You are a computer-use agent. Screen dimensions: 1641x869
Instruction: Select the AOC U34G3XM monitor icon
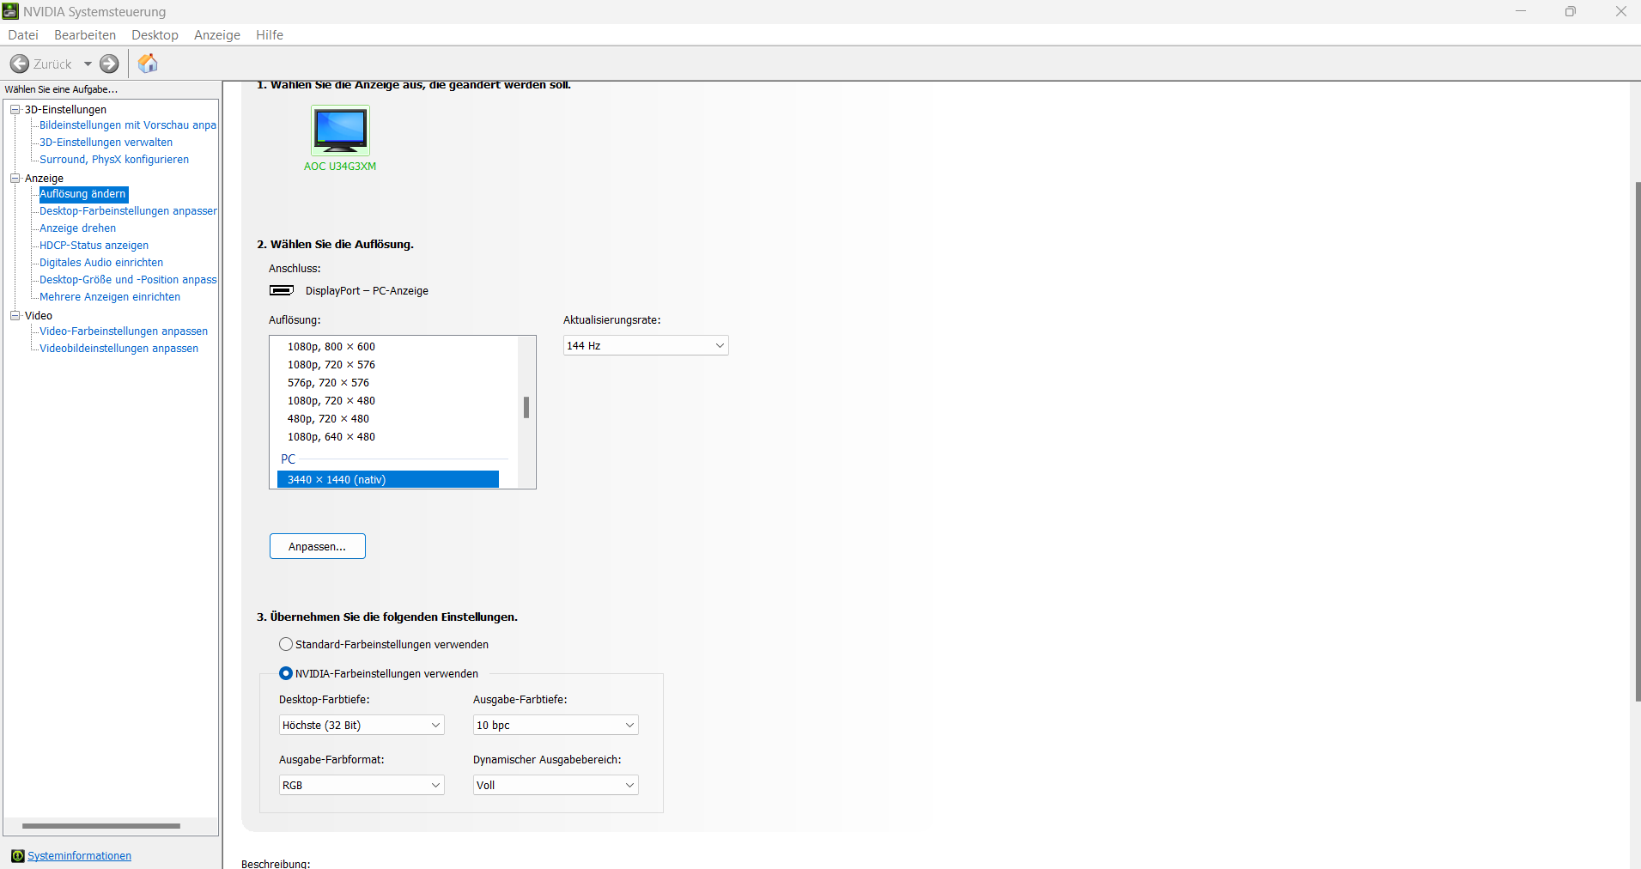click(340, 130)
